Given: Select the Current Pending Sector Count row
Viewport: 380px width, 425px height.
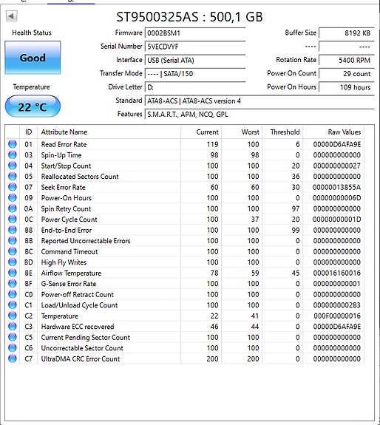Looking at the screenshot, I should (185, 337).
